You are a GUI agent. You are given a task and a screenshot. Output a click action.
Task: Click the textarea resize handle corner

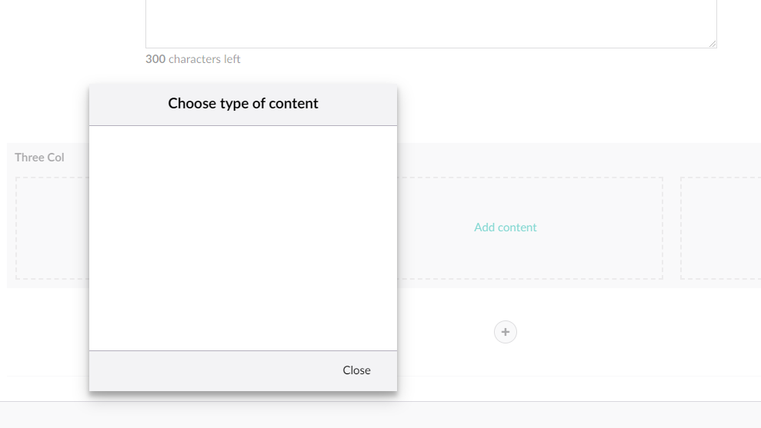tap(713, 44)
